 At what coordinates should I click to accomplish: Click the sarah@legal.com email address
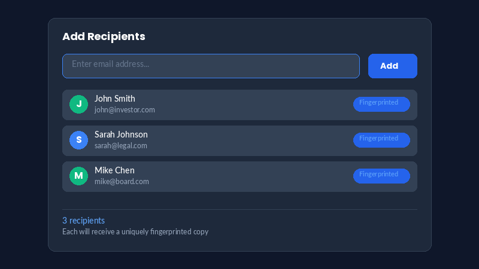[121, 146]
